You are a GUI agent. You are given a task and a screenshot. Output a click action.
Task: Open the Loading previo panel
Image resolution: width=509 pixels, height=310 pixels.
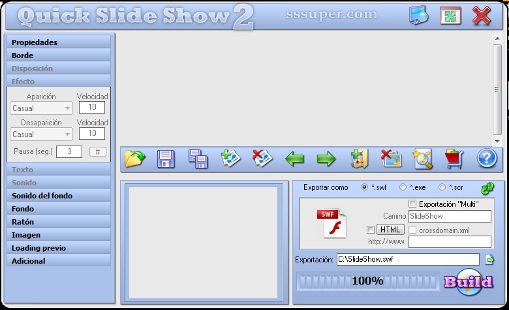click(x=59, y=248)
